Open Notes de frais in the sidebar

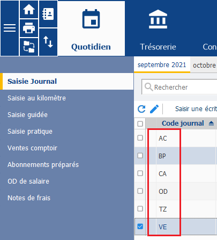click(29, 198)
